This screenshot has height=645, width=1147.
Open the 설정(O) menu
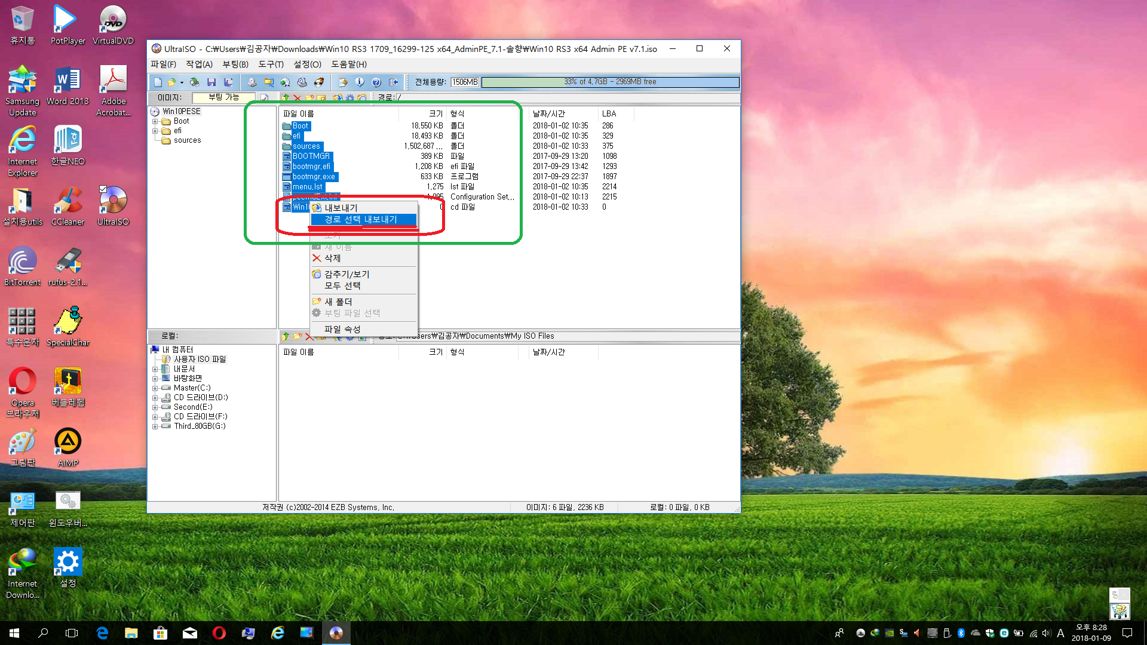307,64
